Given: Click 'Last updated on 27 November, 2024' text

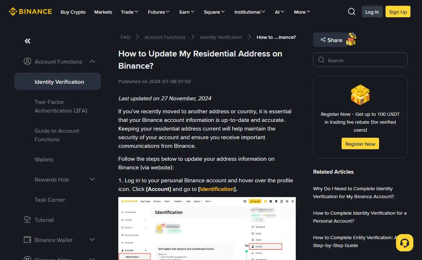Looking at the screenshot, I should (x=165, y=99).
